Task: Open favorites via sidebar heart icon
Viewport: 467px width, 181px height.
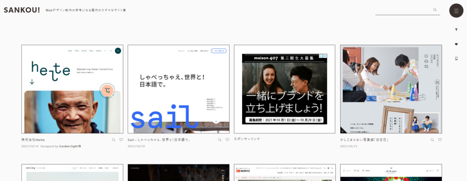Action: click(x=456, y=44)
